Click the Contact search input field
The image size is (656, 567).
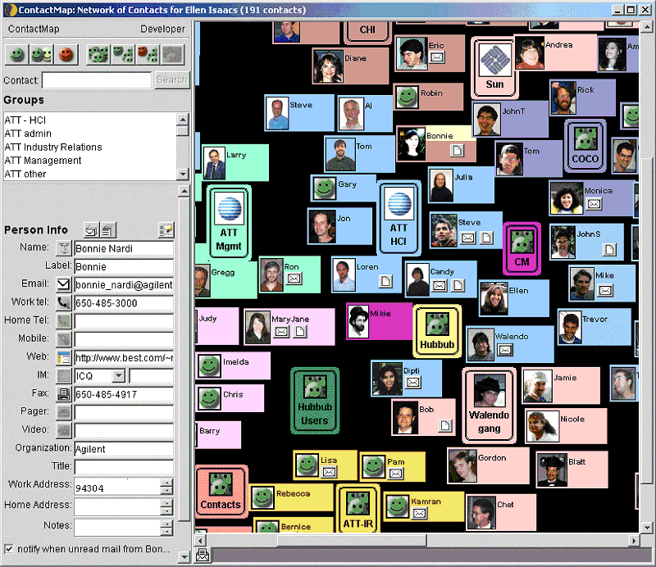click(97, 80)
